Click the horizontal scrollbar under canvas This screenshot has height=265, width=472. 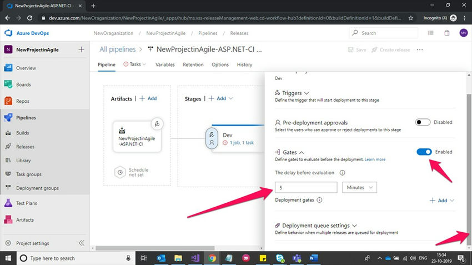coord(155,248)
